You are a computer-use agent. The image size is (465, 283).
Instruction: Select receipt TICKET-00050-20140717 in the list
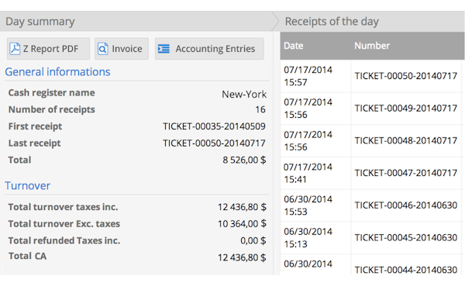tap(373, 76)
